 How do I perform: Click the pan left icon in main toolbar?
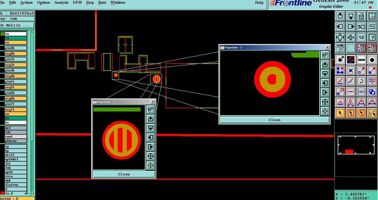point(340,27)
